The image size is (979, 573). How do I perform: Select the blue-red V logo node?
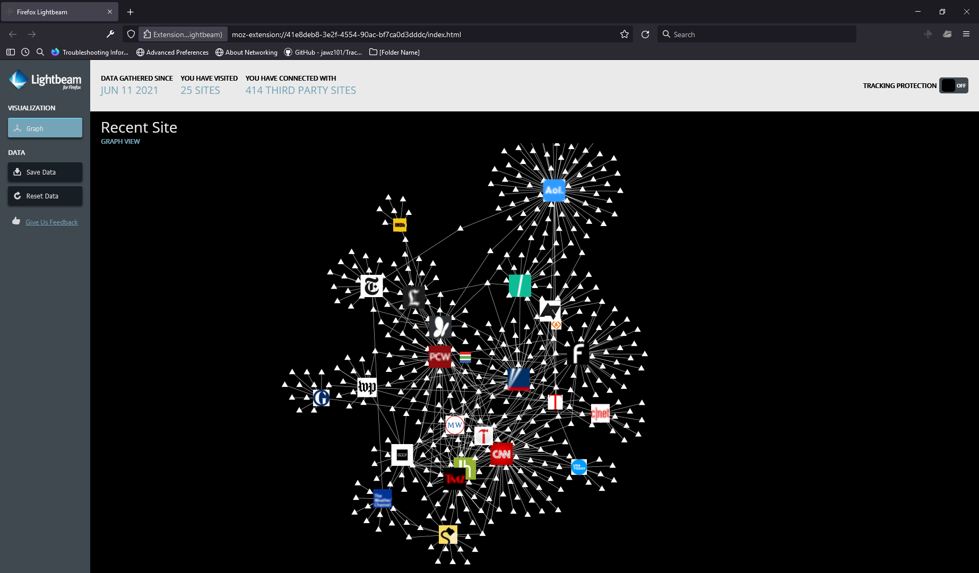(x=518, y=379)
